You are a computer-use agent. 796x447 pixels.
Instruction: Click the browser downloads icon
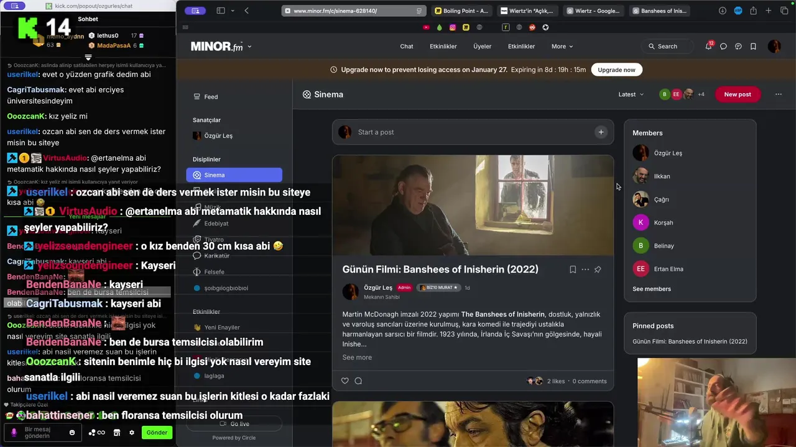(723, 11)
